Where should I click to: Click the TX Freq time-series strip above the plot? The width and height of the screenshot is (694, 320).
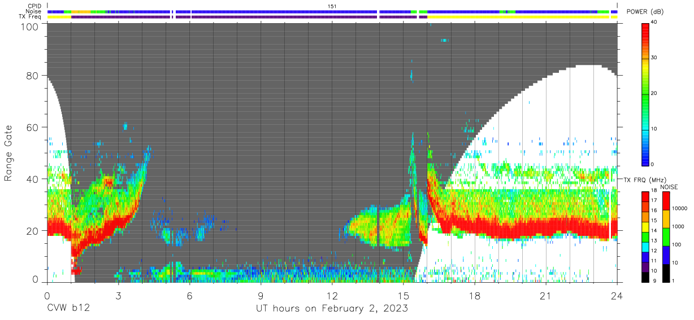(332, 17)
